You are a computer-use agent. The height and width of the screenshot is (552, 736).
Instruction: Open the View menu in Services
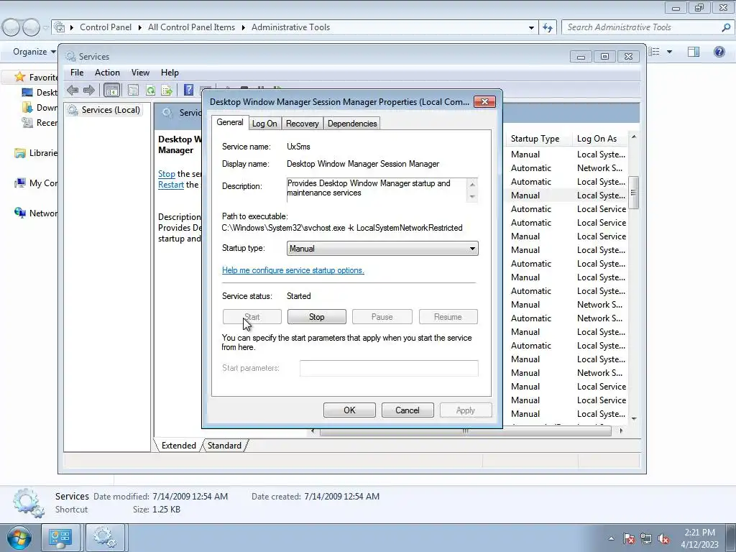click(x=140, y=73)
